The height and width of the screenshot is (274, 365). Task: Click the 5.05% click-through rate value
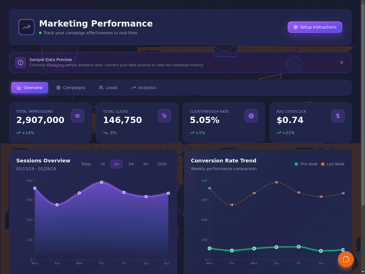click(204, 120)
